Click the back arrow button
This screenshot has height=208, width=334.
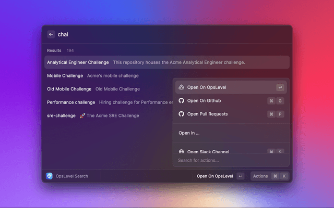coord(51,34)
